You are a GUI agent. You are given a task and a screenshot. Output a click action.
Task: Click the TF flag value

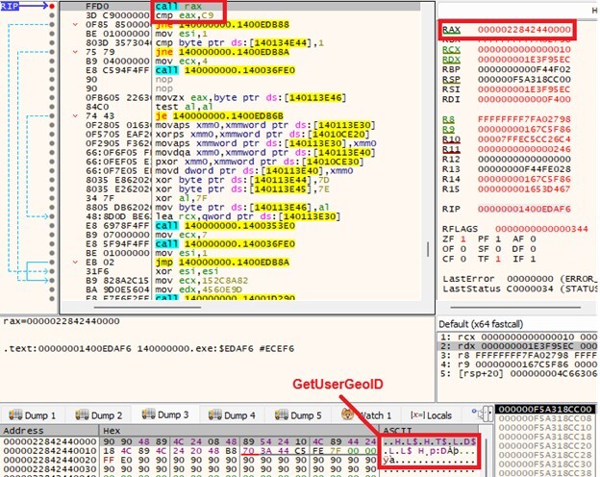498,259
